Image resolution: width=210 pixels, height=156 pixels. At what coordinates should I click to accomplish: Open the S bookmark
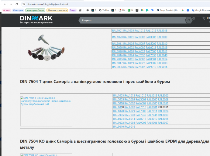point(114,10)
